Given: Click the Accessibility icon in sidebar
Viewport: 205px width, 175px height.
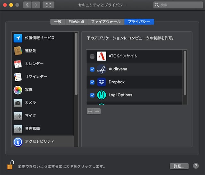Looking at the screenshot, I should (18, 142).
